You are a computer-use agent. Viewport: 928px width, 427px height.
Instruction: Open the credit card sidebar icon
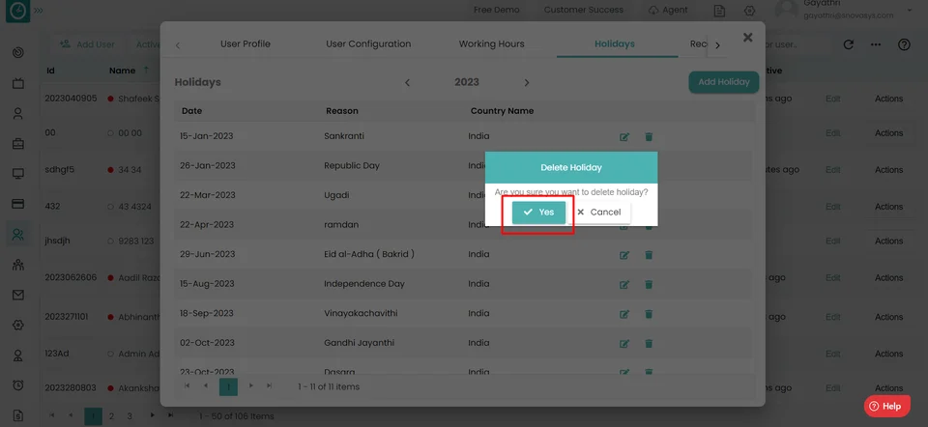[18, 204]
